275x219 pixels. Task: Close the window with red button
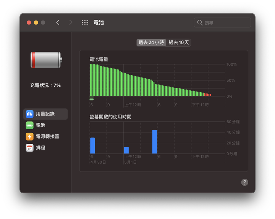[29, 23]
